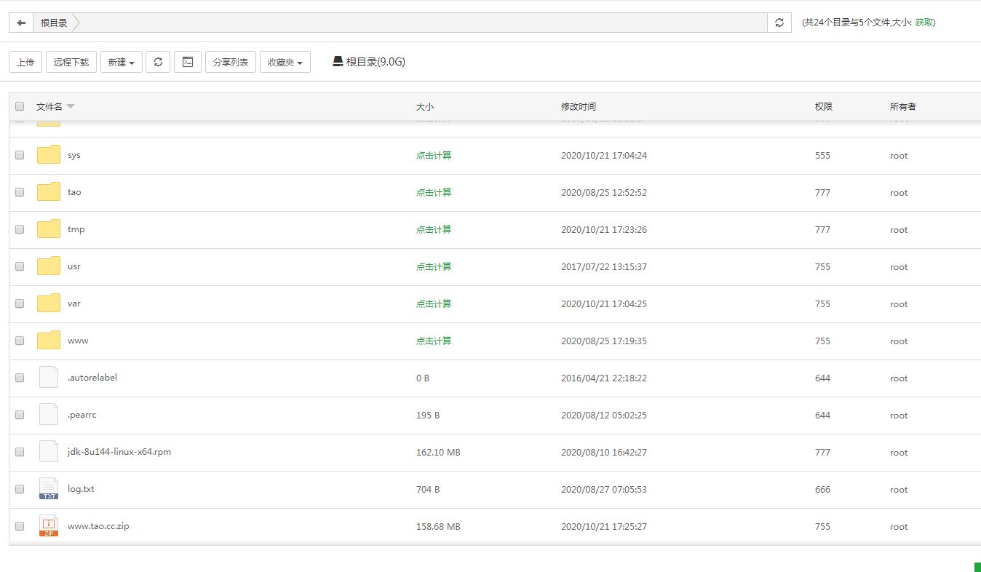The image size is (981, 572).
Task: Click the www.tao.cc.zip archive icon
Action: point(49,526)
